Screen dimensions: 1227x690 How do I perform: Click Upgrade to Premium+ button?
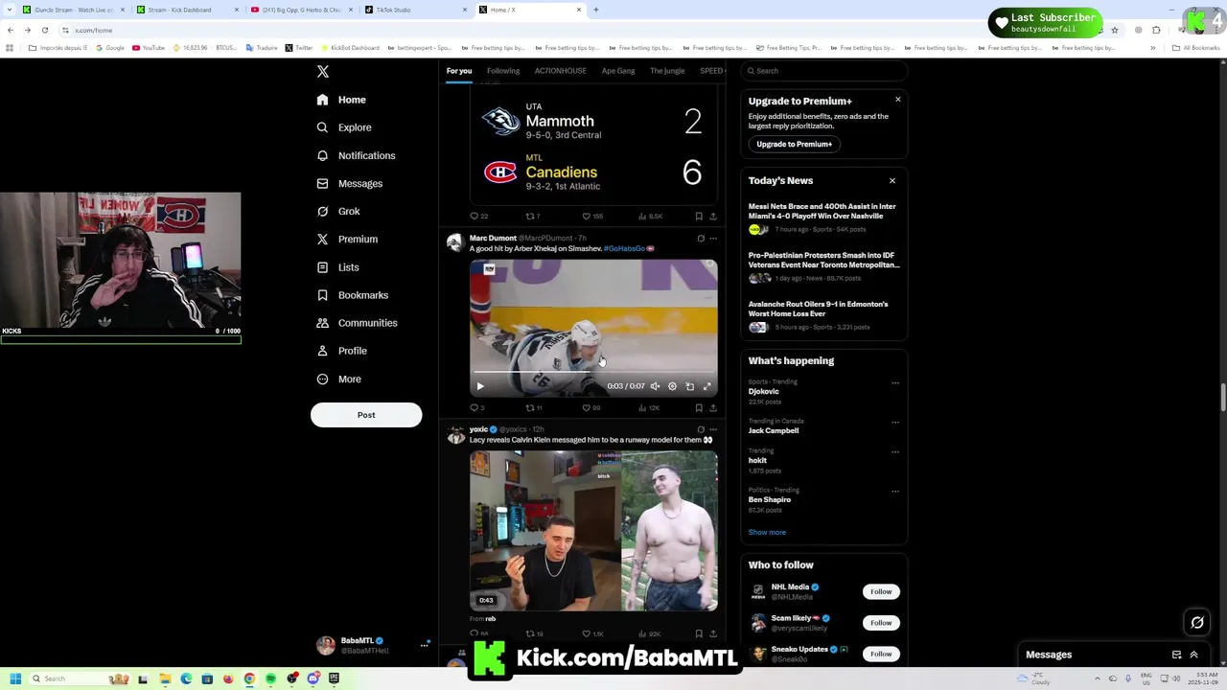click(x=794, y=144)
